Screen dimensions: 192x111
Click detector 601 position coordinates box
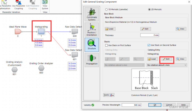[x=72, y=66]
